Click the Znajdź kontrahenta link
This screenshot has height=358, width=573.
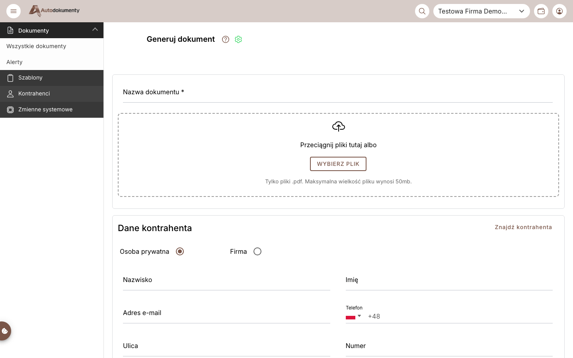pos(523,227)
